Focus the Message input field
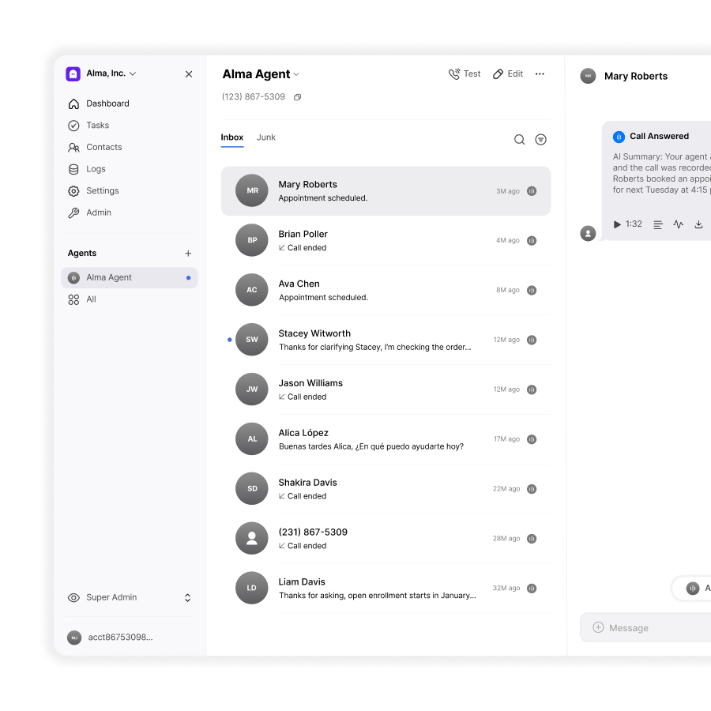The height and width of the screenshot is (711, 711). 645,627
